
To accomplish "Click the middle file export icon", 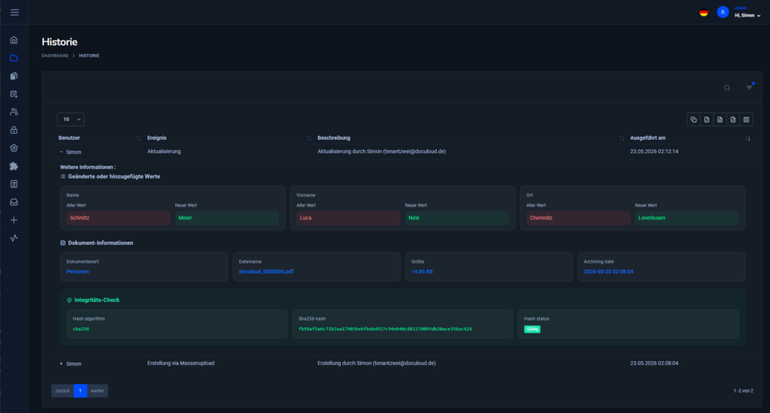I will click(x=720, y=119).
